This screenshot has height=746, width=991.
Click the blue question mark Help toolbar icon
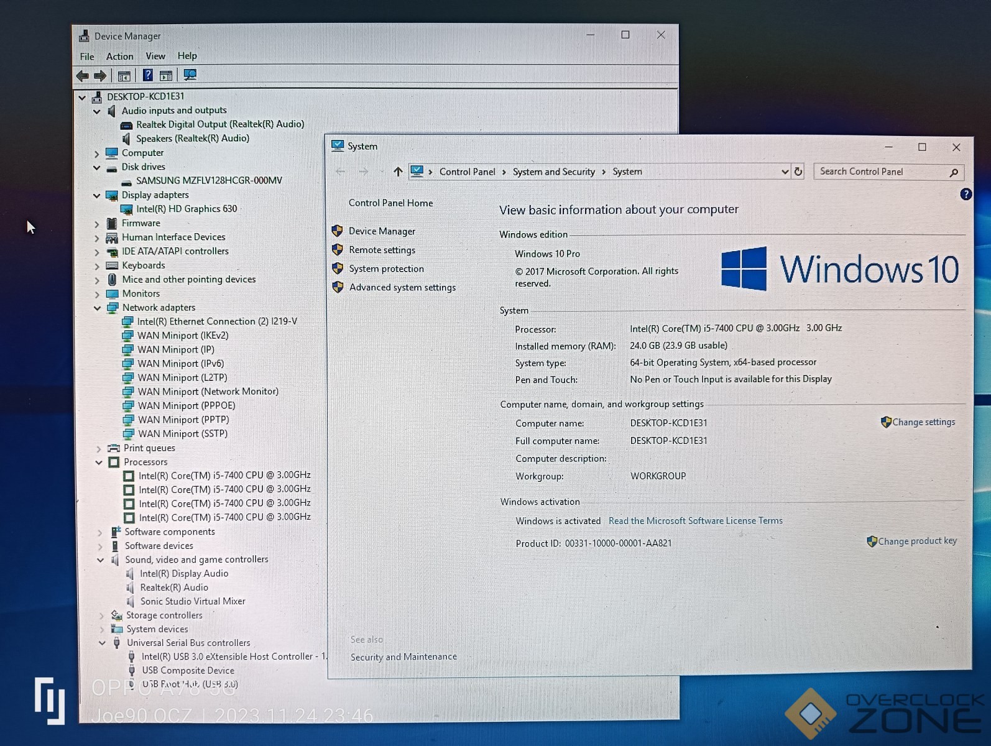pyautogui.click(x=147, y=75)
